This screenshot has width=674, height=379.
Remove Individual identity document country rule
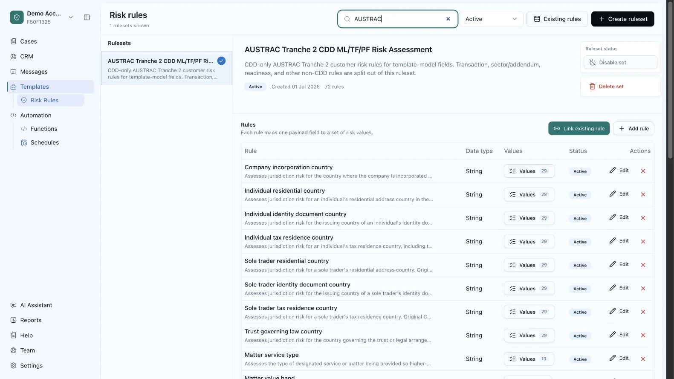pos(643,218)
